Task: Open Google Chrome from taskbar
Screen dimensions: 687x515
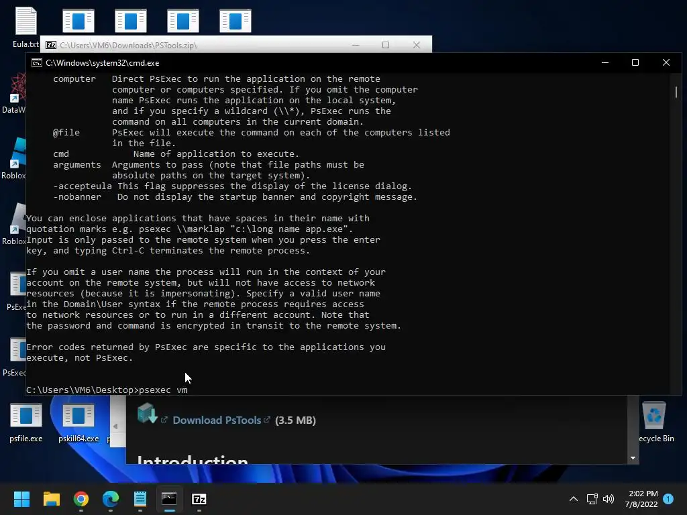Action: coord(81,499)
